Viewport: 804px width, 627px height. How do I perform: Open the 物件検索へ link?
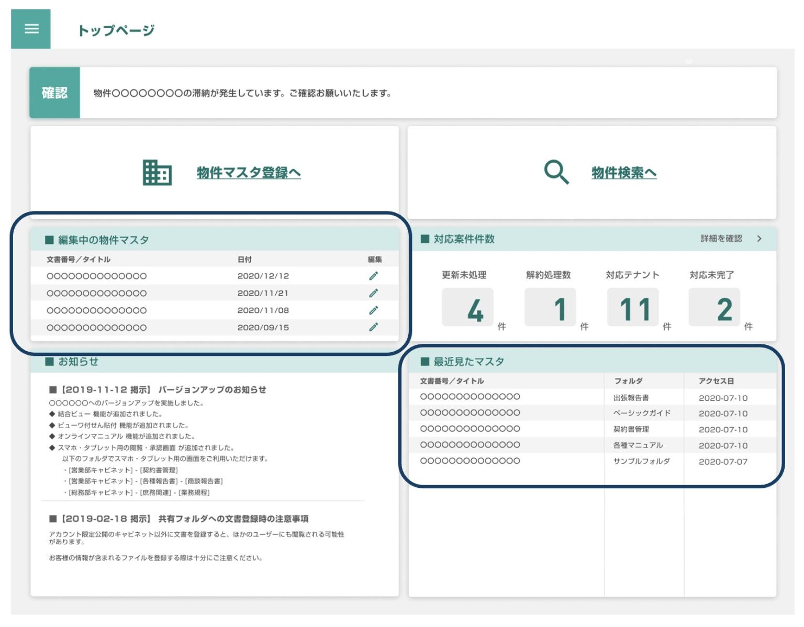click(x=623, y=172)
